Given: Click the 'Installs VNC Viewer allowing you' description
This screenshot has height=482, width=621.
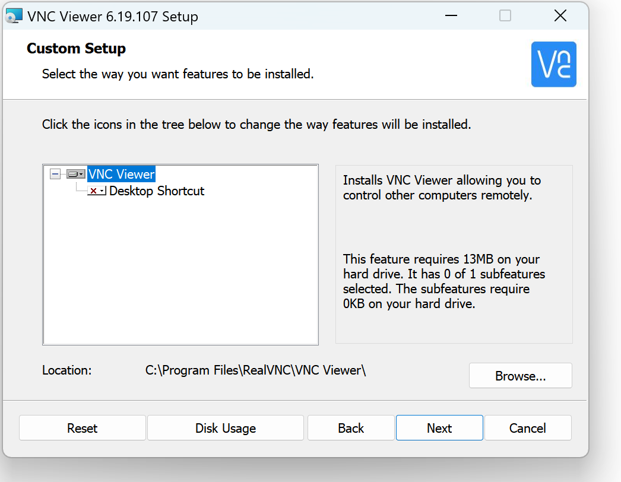Looking at the screenshot, I should point(442,188).
